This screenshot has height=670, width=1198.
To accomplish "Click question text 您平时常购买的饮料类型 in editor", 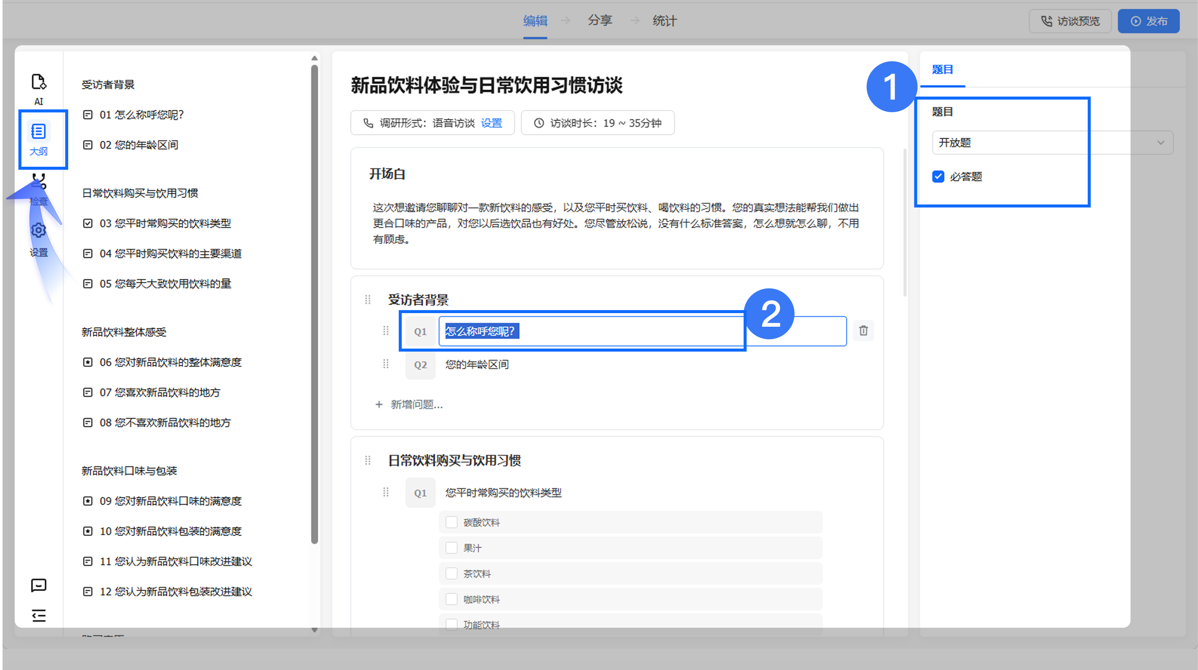I will pos(503,493).
